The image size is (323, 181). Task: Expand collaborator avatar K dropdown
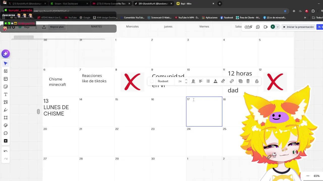click(x=278, y=27)
